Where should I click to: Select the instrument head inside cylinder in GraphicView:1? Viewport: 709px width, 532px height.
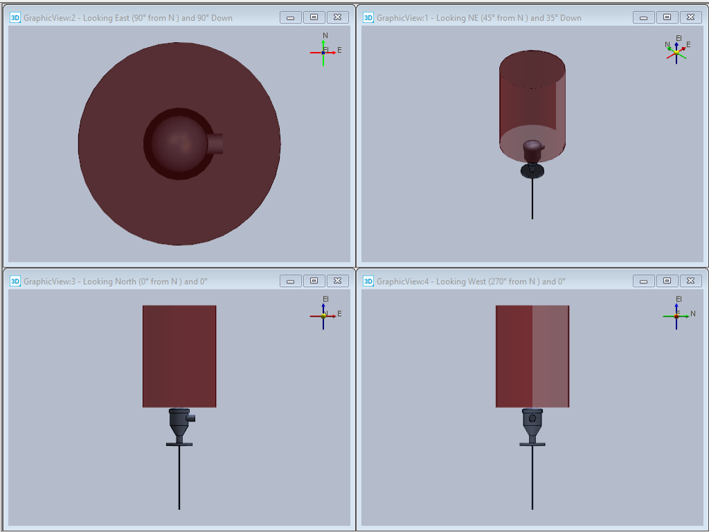[533, 150]
